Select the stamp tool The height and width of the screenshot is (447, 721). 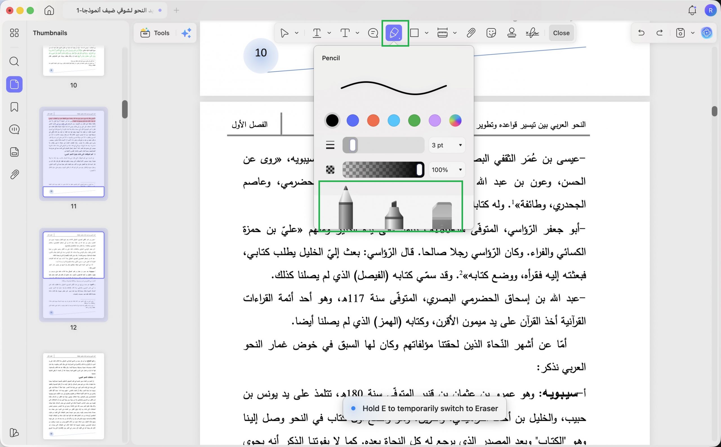tap(512, 33)
